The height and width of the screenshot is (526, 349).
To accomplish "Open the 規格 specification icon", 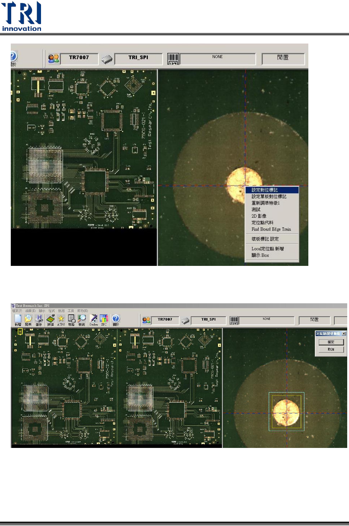I will click(72, 319).
